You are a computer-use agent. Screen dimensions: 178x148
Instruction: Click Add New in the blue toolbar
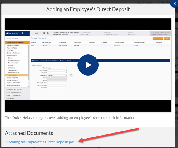point(35,61)
